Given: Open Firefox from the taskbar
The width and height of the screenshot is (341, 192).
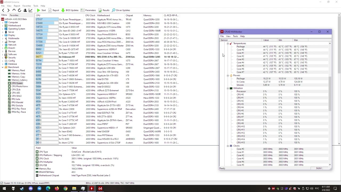Looking at the screenshot, I should (57, 189).
